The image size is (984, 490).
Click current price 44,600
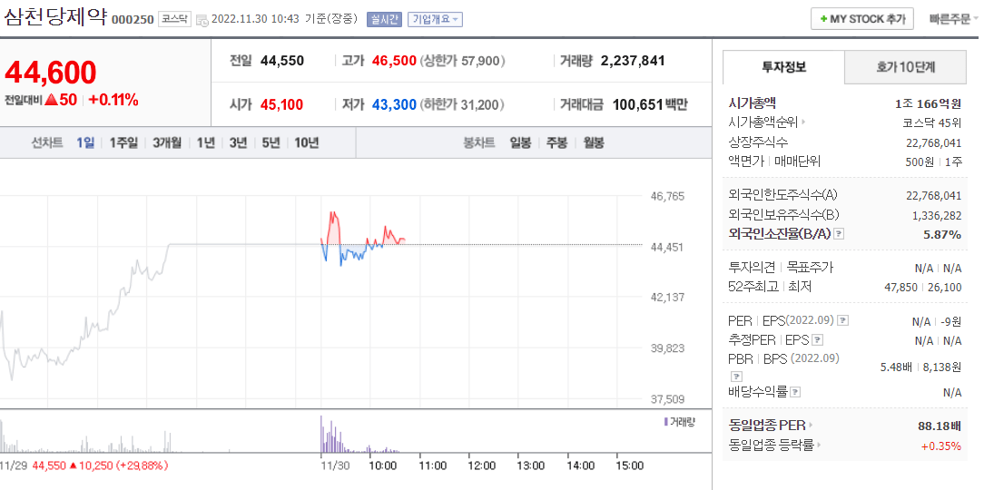pyautogui.click(x=51, y=73)
